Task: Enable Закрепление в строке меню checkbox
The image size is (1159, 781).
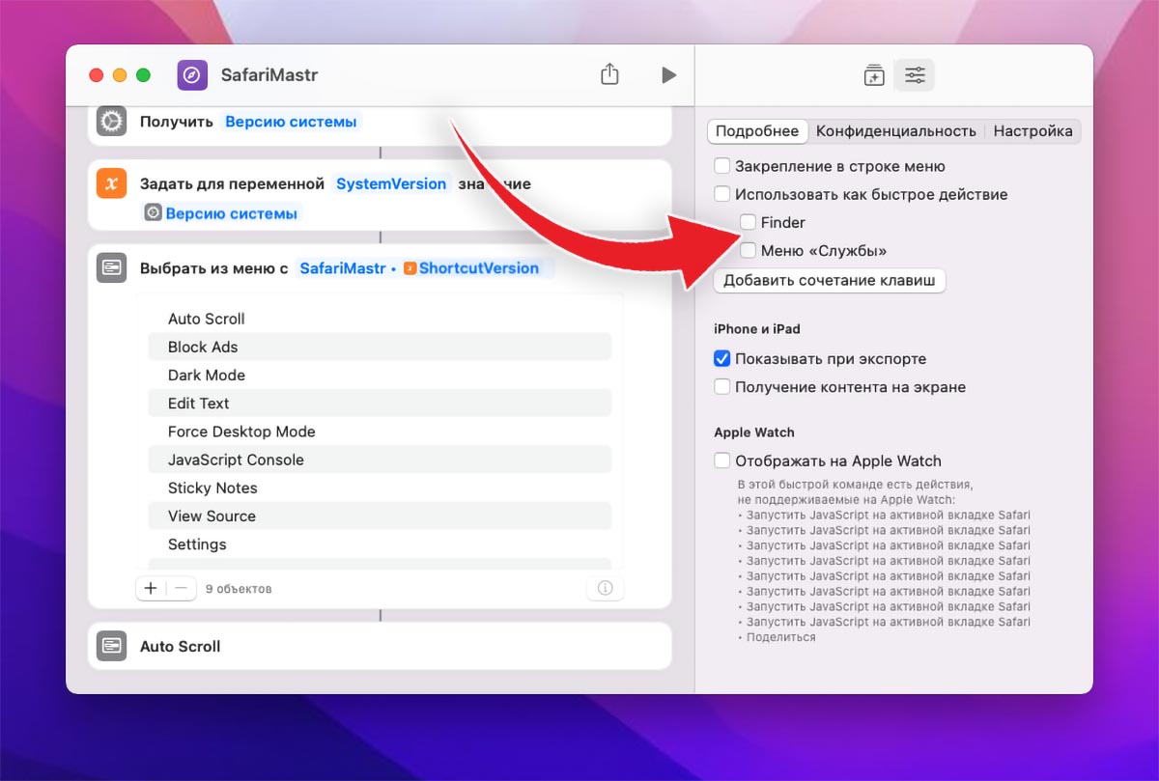Action: tap(722, 166)
